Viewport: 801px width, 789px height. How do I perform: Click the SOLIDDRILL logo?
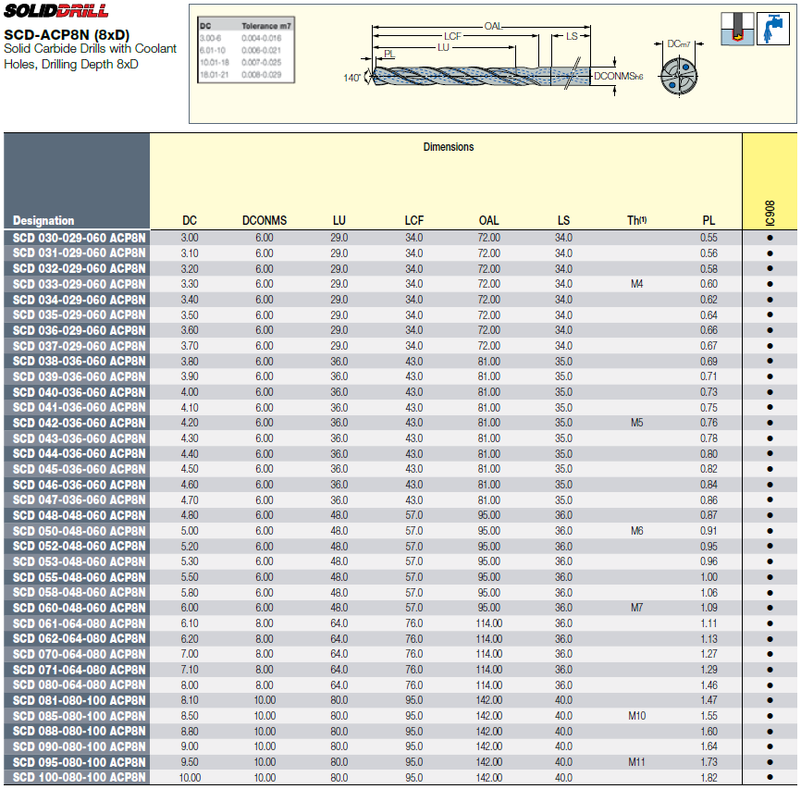tap(56, 12)
